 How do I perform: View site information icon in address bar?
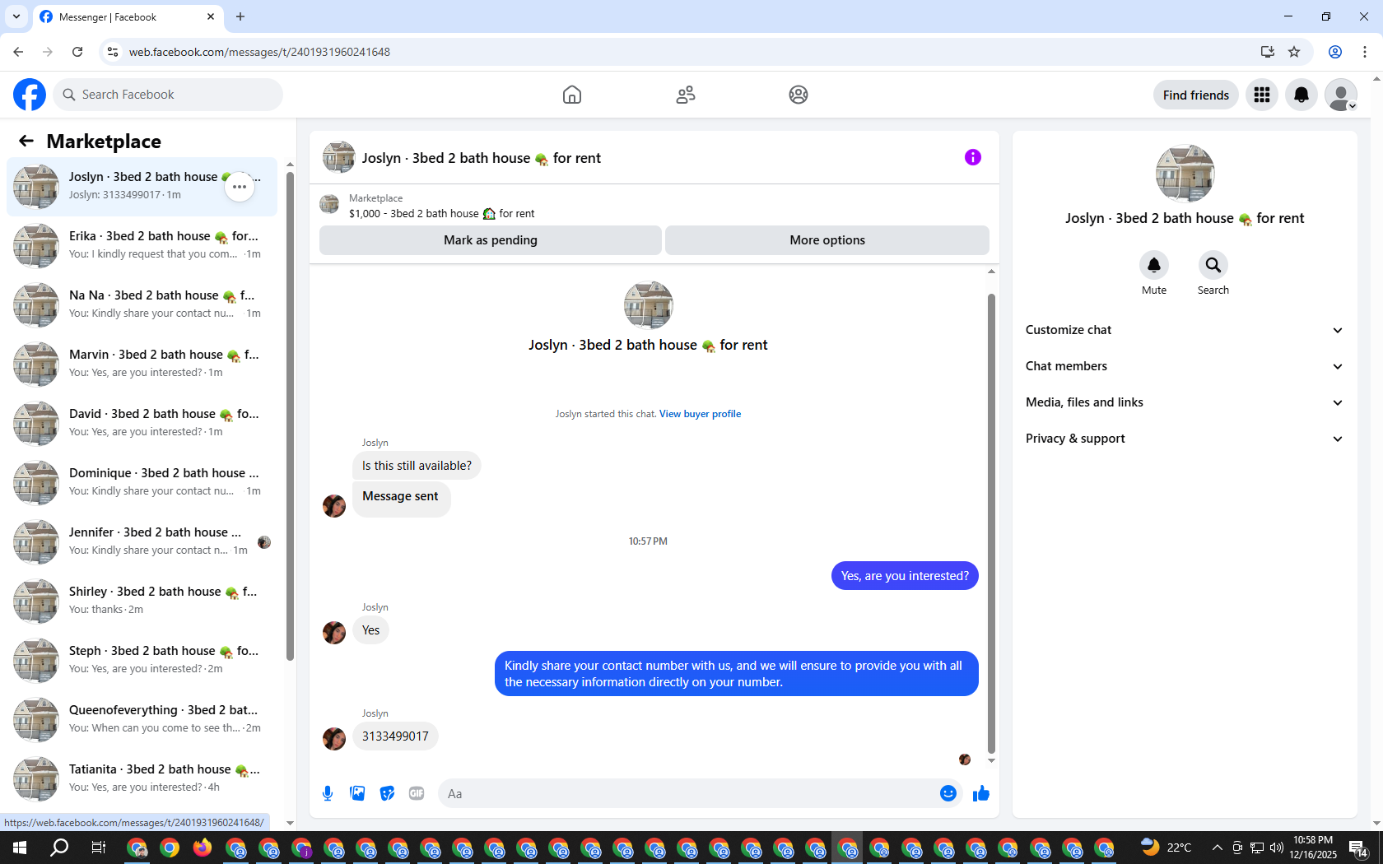[x=113, y=52]
